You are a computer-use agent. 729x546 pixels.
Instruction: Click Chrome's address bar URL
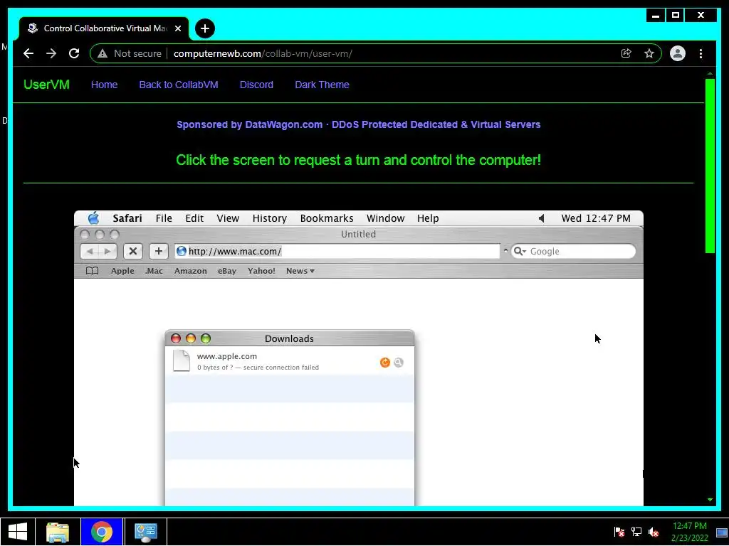click(x=263, y=53)
